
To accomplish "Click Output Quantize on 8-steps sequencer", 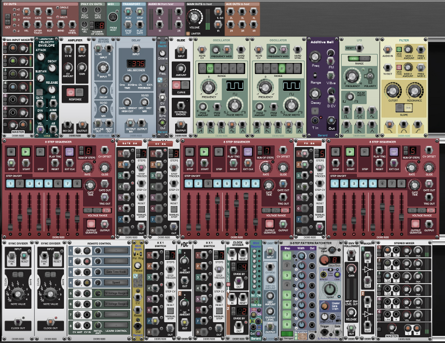I will [91, 224].
